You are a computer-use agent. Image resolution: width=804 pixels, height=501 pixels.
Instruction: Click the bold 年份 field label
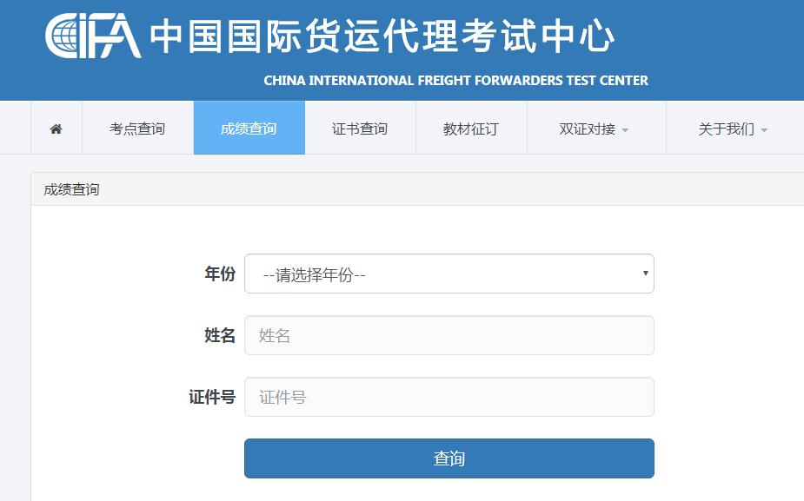pos(220,274)
